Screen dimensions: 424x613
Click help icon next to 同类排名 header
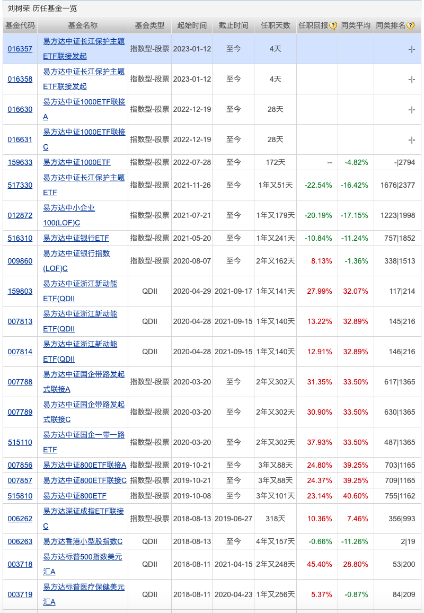tap(410, 26)
